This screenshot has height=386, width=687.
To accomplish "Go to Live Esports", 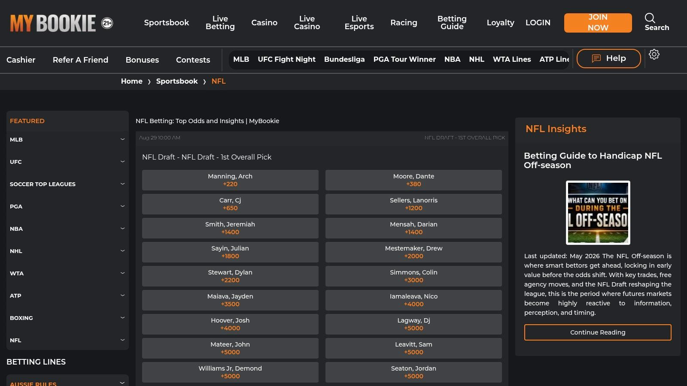I will 359,23.
